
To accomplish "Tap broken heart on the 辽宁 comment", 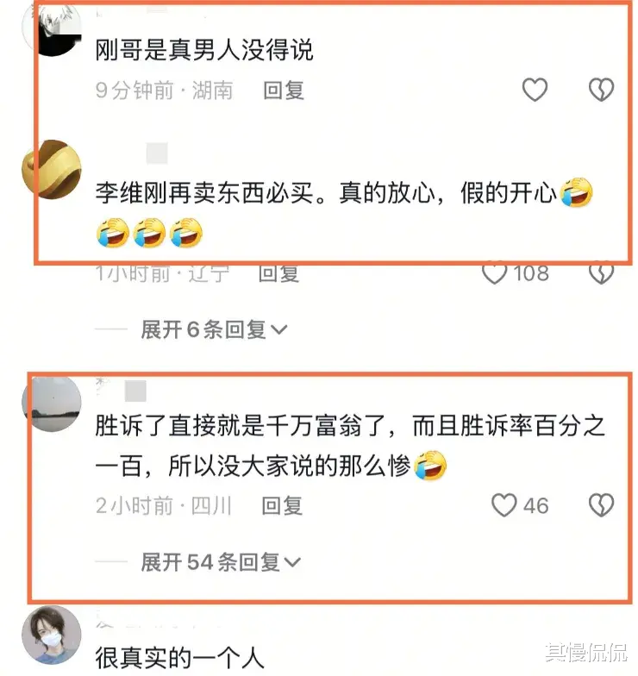I will [x=601, y=272].
